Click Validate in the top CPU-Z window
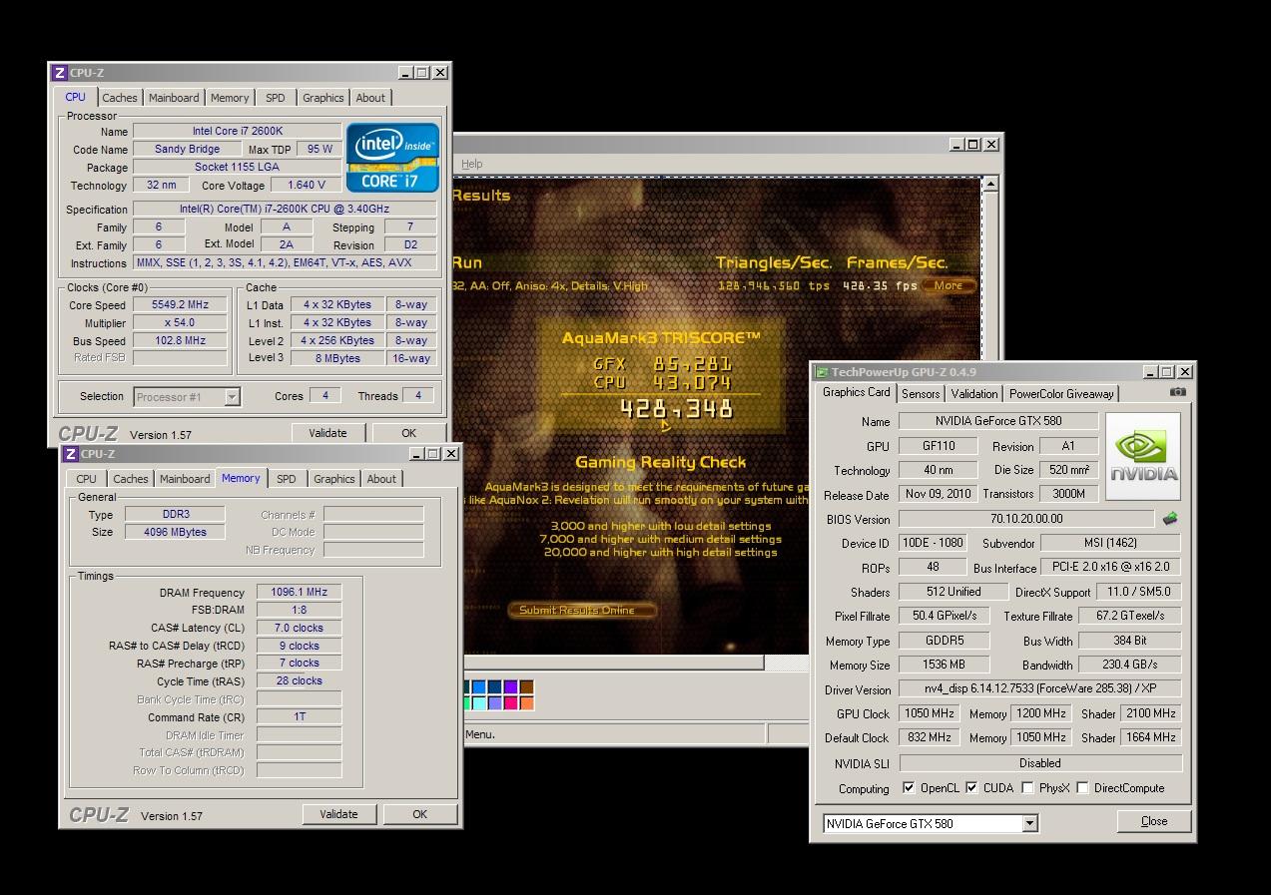This screenshot has height=895, width=1271. coord(327,433)
